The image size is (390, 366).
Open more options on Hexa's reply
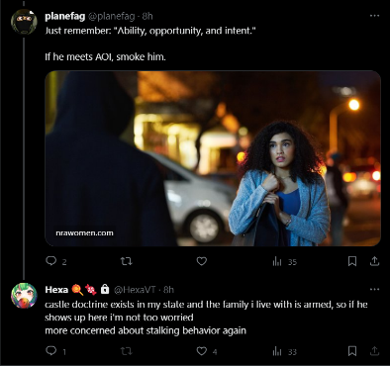[x=374, y=289]
